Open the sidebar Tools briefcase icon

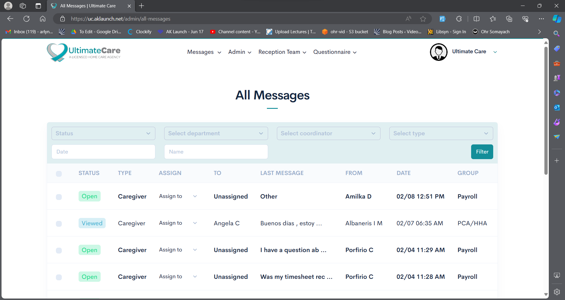[x=556, y=63]
